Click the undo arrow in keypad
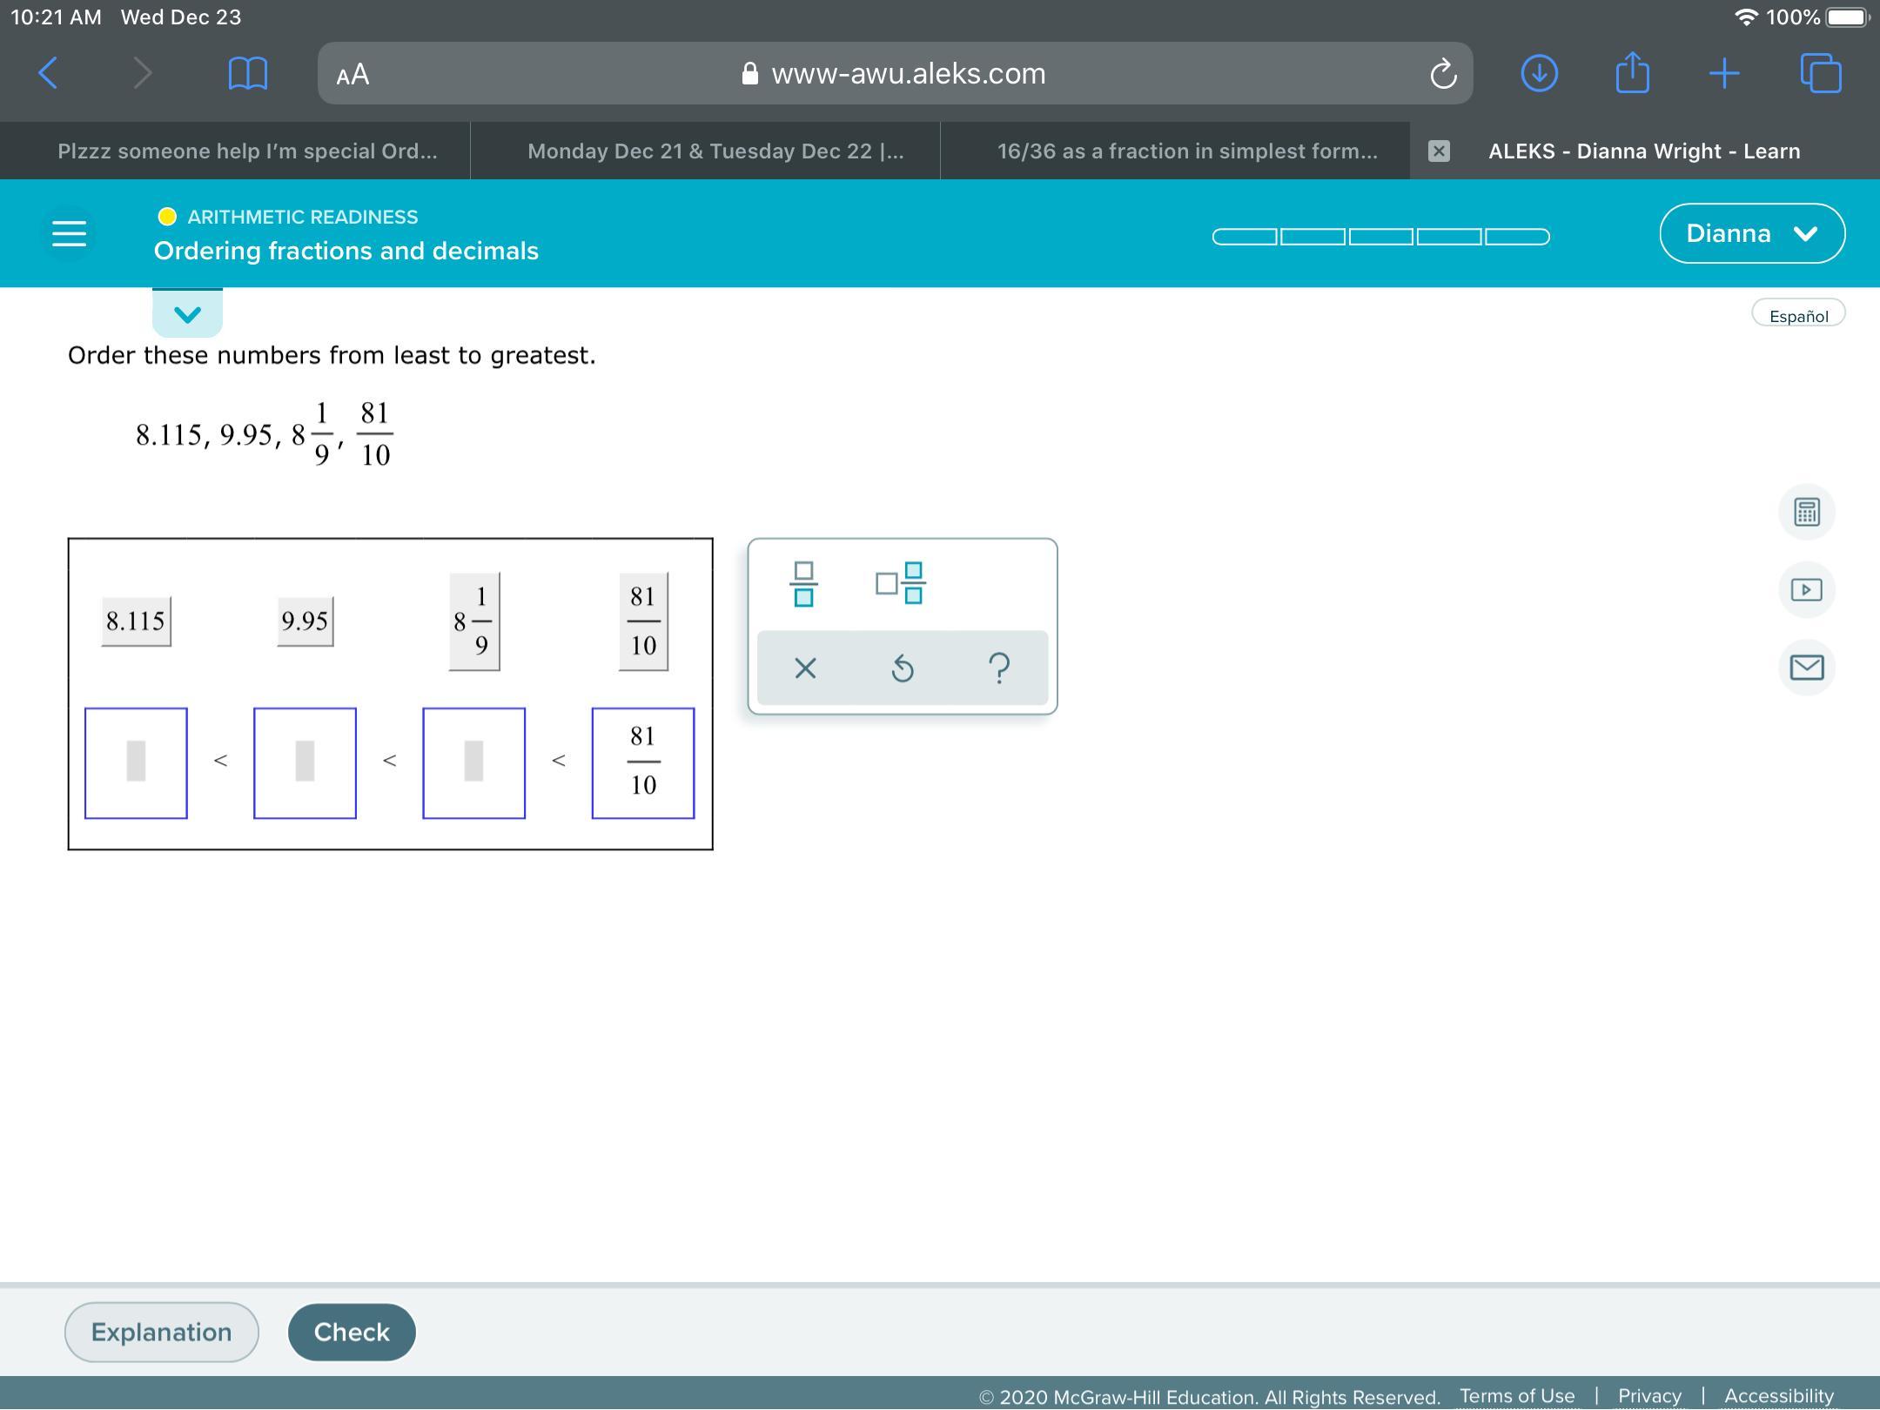This screenshot has height=1410, width=1880. click(903, 668)
